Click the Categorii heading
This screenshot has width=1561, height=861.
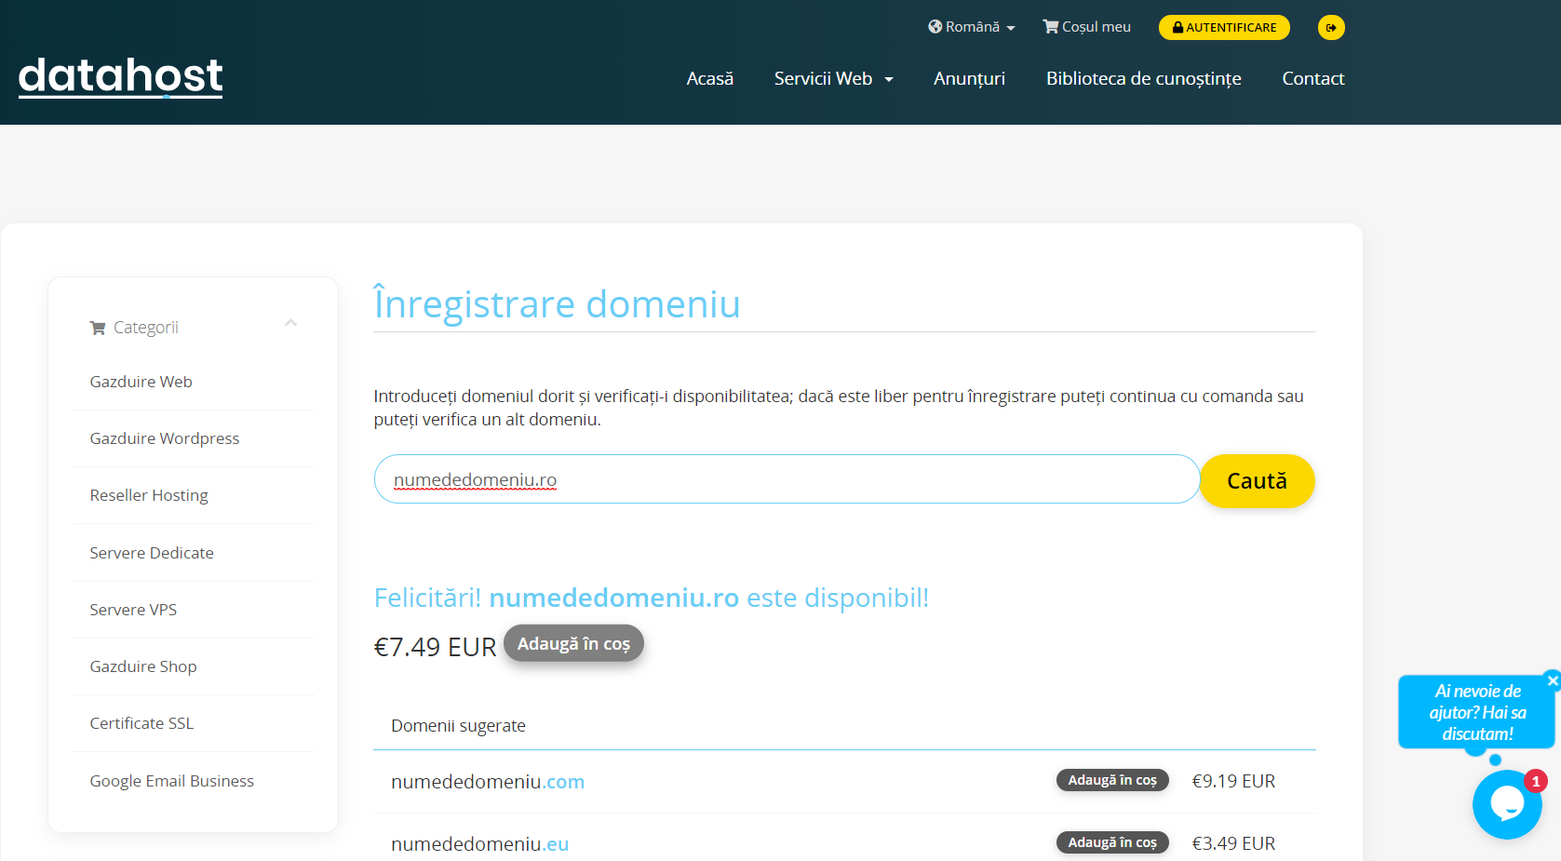click(145, 328)
